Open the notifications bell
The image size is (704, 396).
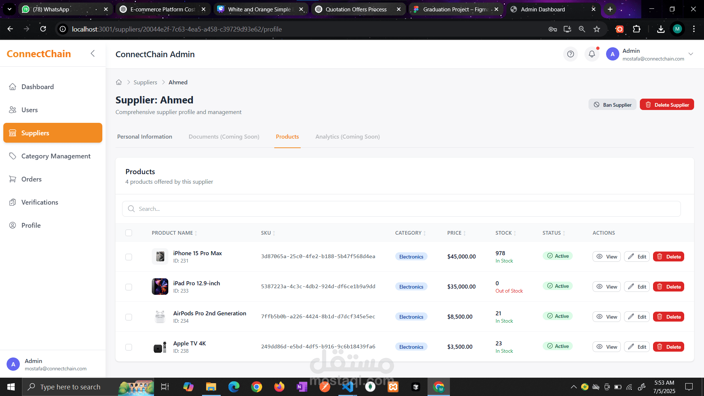(592, 54)
